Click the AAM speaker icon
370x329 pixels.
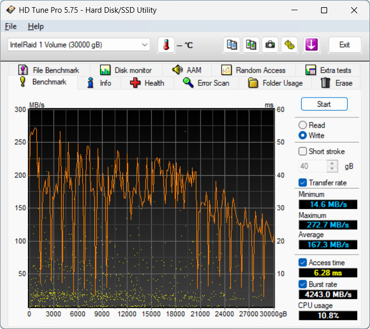coord(177,70)
